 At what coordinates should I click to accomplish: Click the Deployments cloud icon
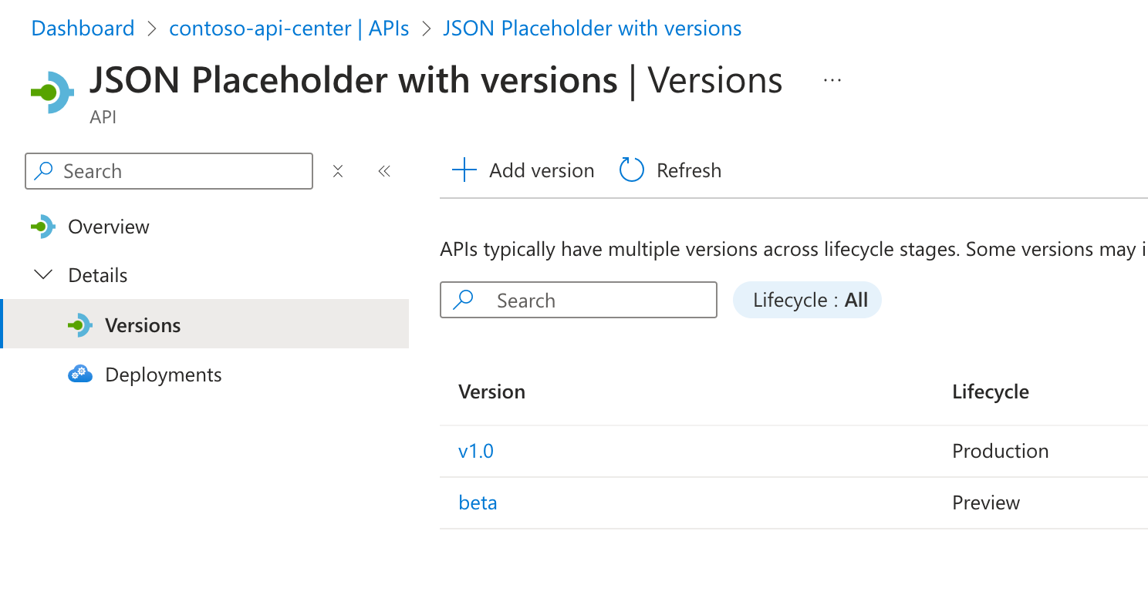pyautogui.click(x=80, y=375)
